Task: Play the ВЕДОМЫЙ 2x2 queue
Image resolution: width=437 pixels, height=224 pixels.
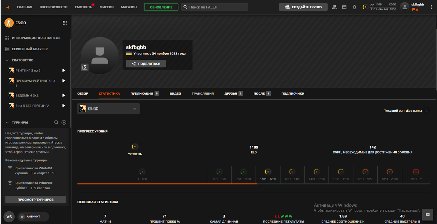Action: click(64, 95)
